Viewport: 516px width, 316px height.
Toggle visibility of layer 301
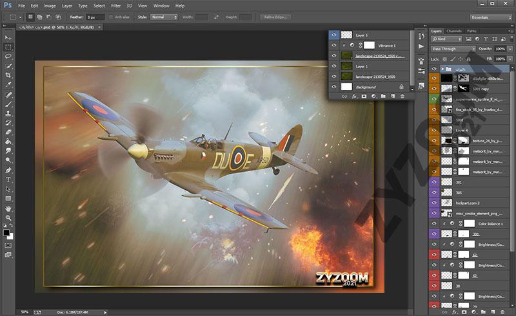434,182
